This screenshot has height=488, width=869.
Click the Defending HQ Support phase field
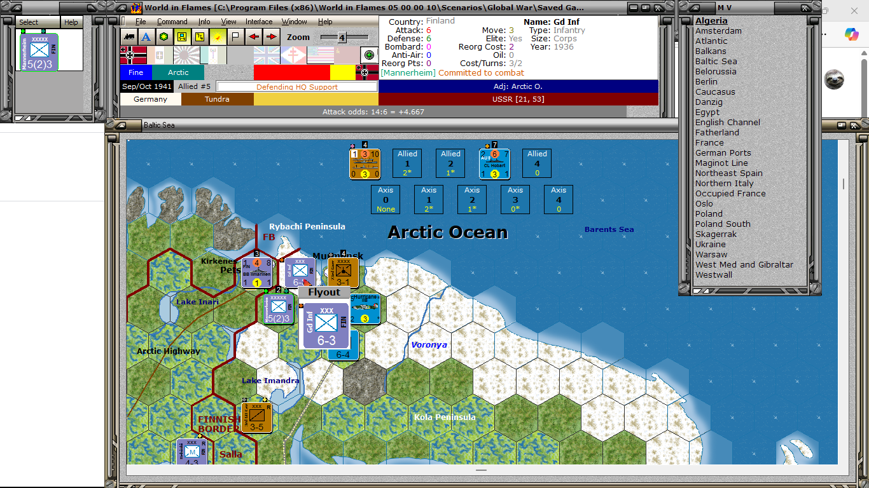[297, 87]
